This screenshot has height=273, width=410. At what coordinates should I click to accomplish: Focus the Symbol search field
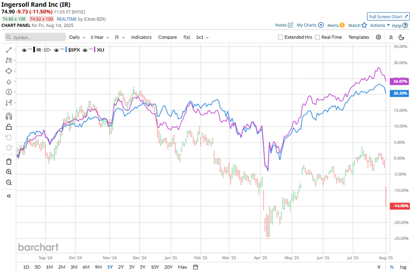click(35, 37)
